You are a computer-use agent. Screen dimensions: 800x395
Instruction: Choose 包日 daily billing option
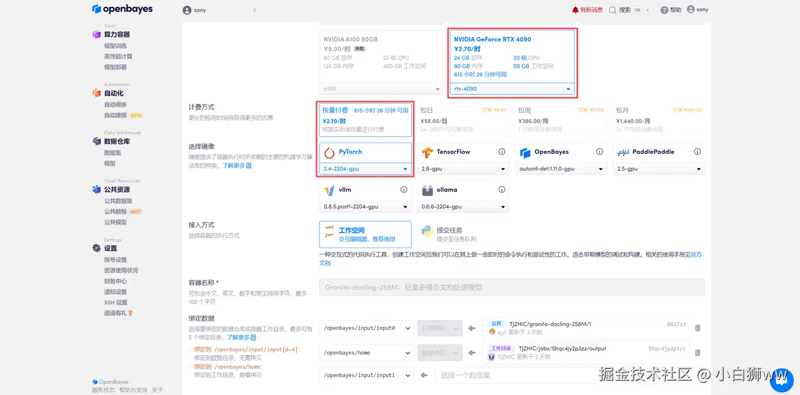tap(463, 119)
